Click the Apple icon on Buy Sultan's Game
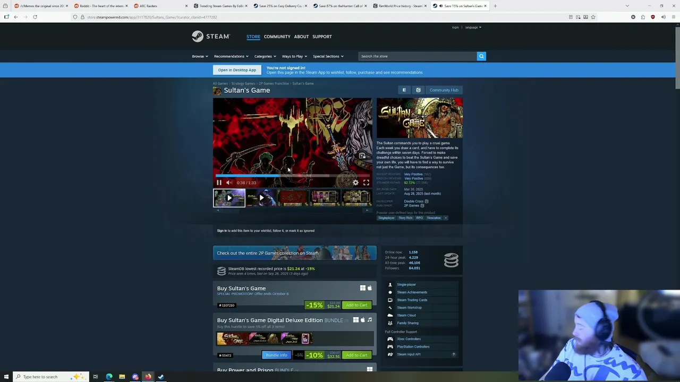This screenshot has height=382, width=680. click(370, 288)
